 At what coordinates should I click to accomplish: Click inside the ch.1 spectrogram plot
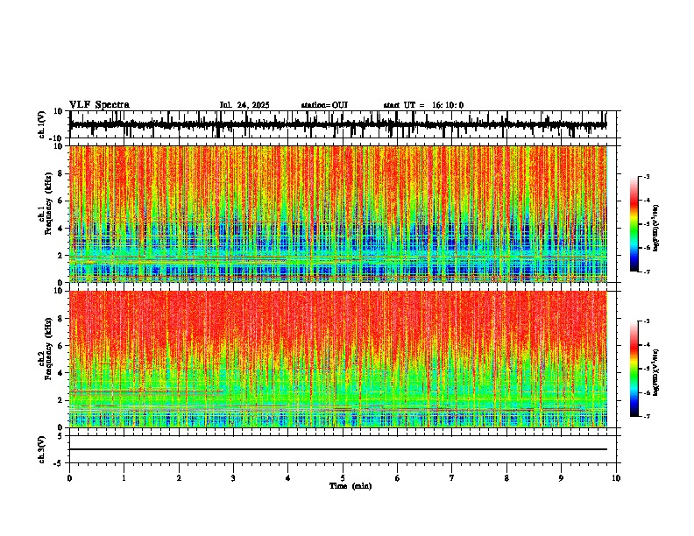338,214
